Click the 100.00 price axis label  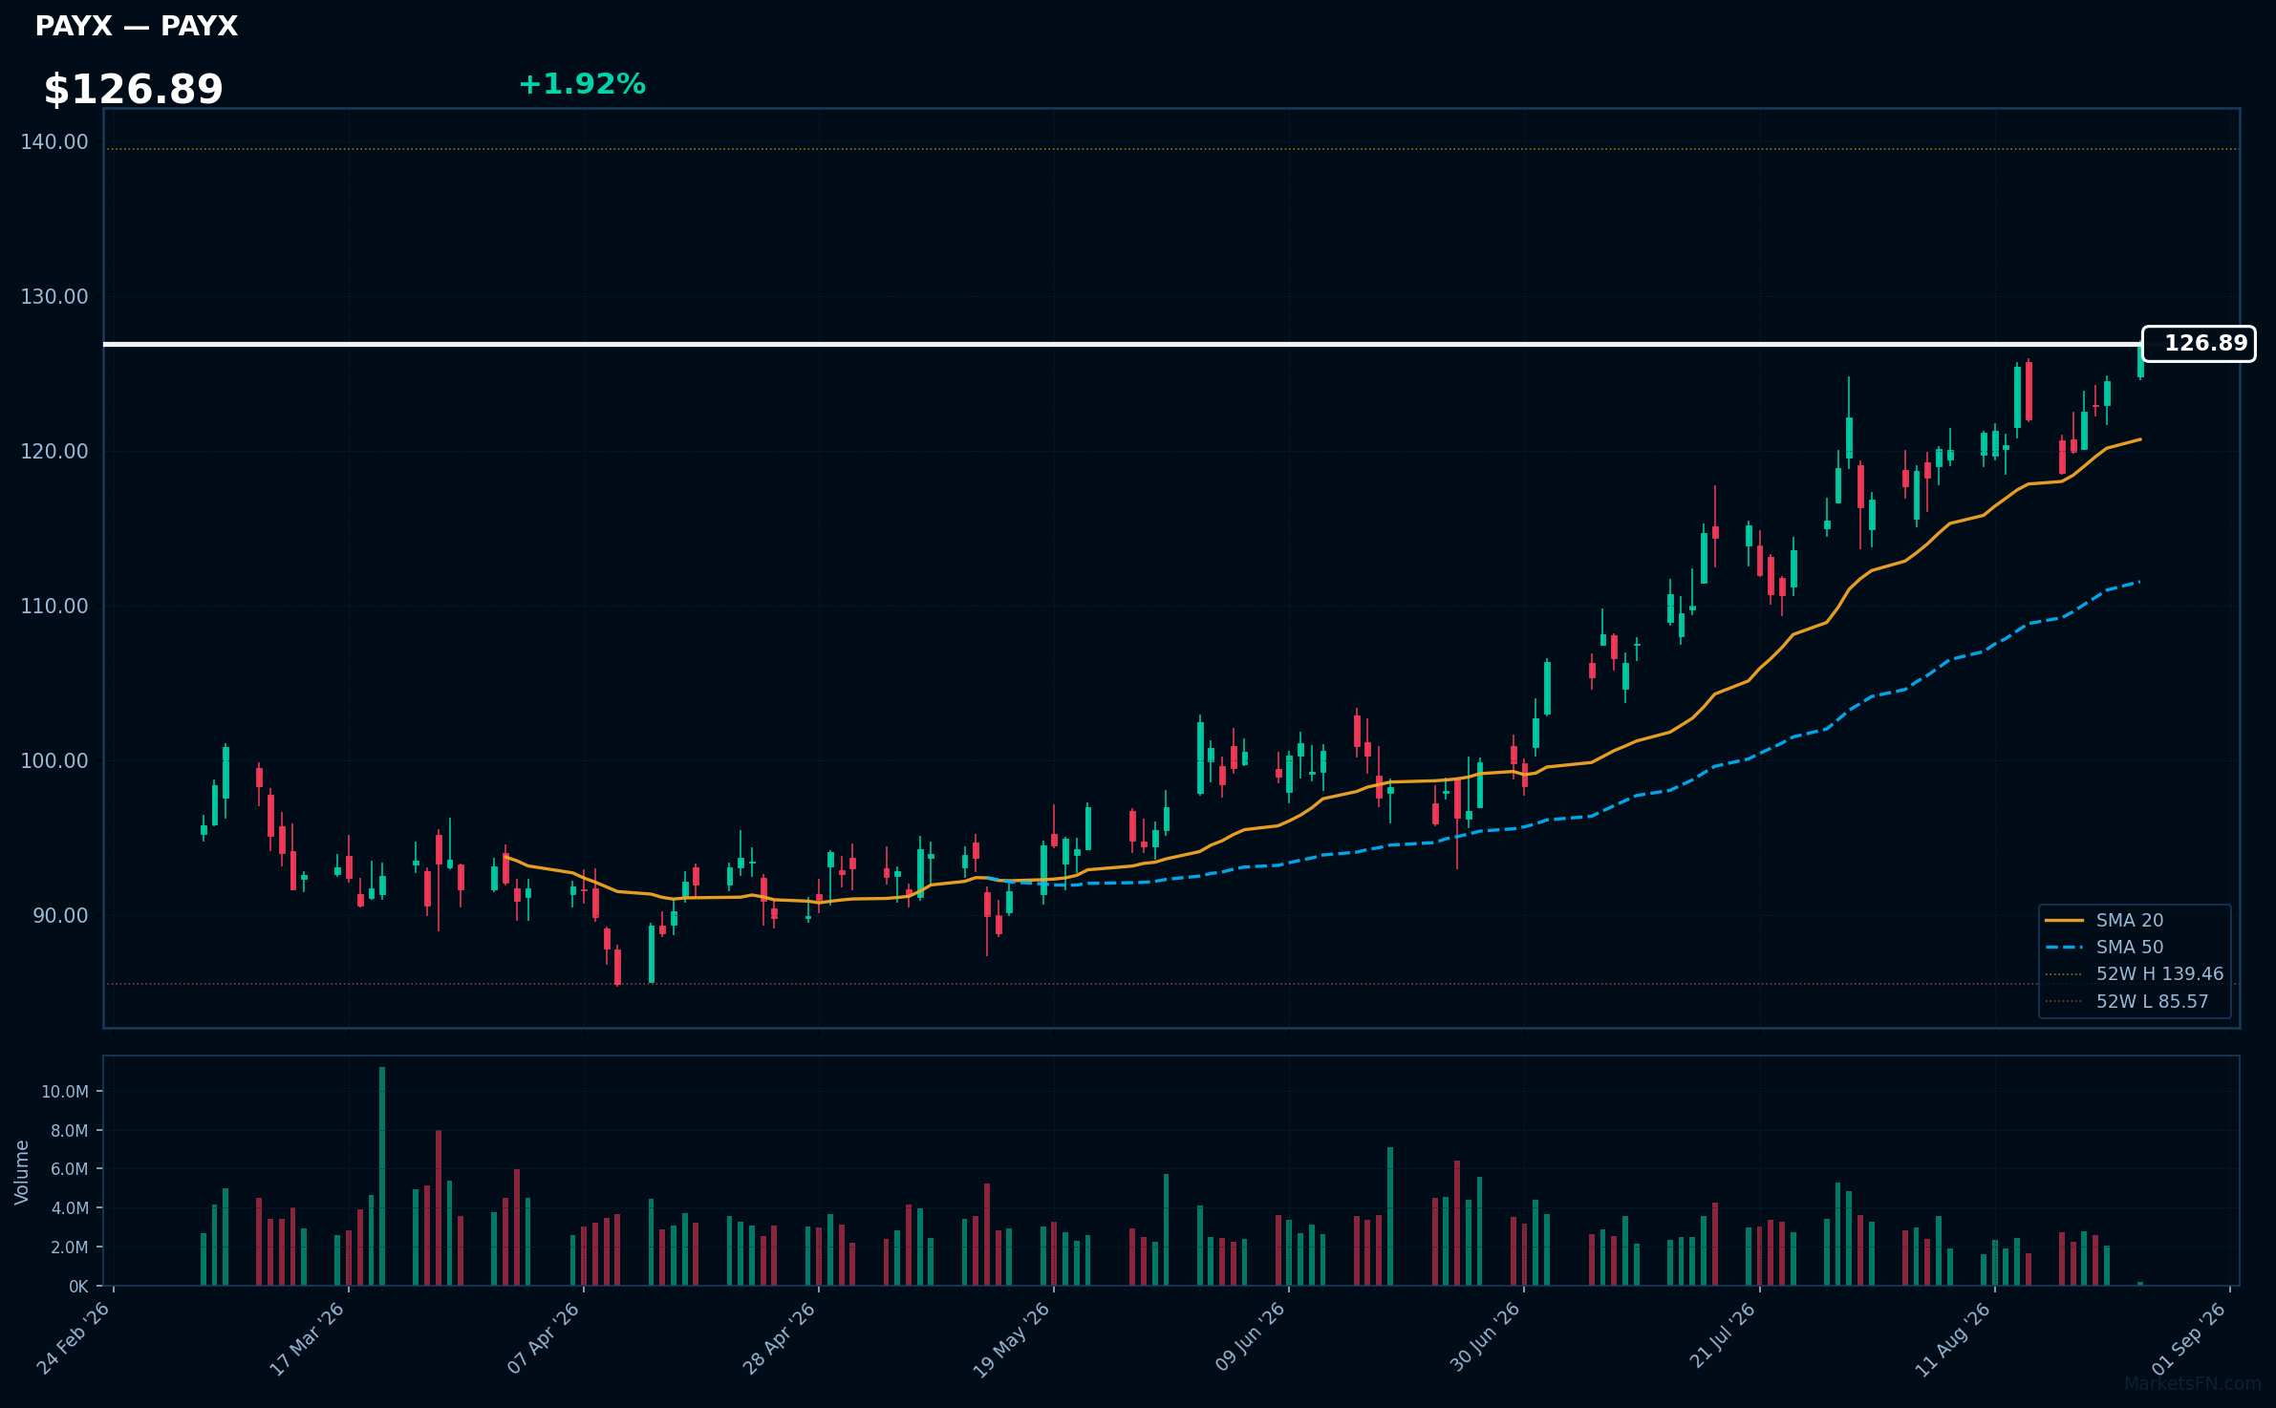54,760
